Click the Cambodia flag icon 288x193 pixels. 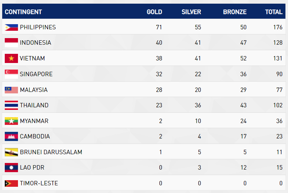point(11,136)
